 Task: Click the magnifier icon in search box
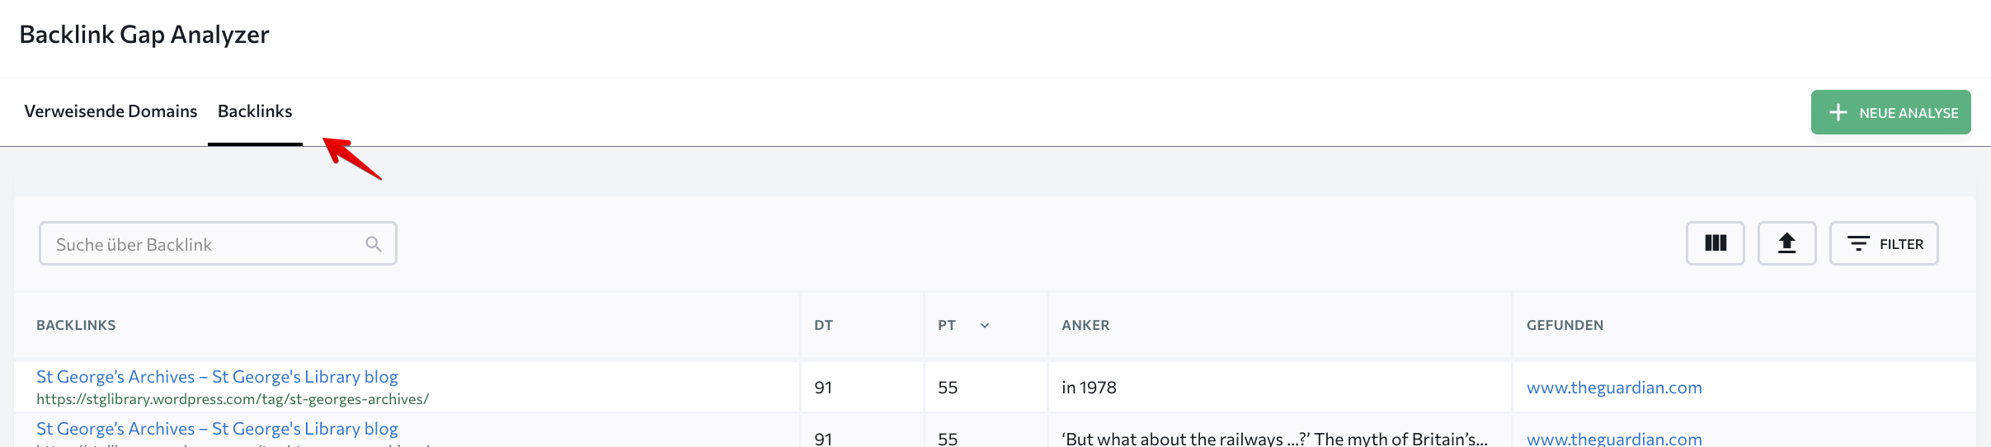374,244
